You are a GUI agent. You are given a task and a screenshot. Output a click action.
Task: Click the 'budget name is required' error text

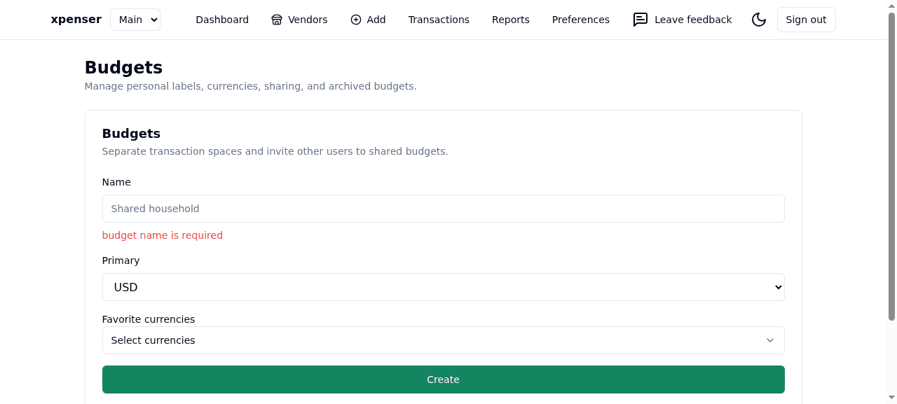[x=163, y=235]
